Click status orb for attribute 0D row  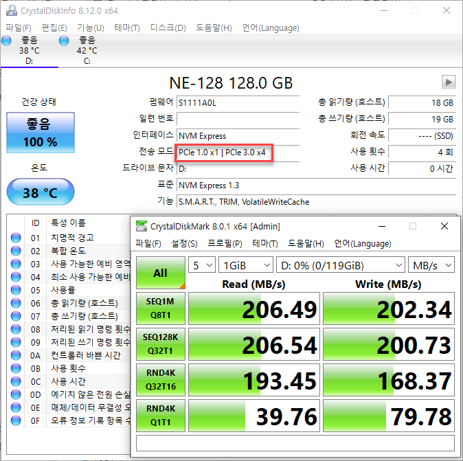click(16, 394)
